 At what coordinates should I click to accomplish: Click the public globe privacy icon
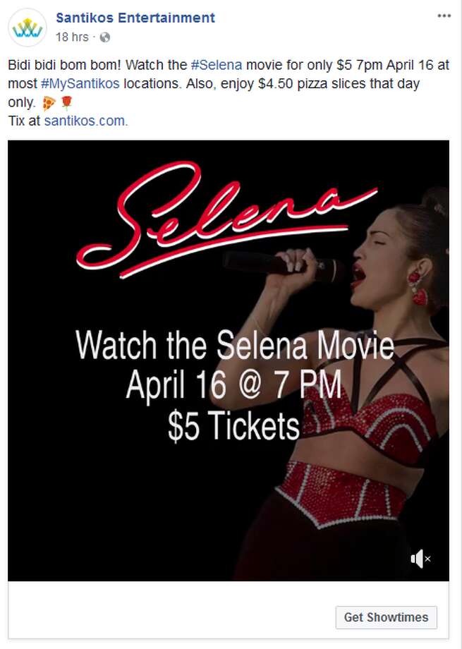point(105,37)
